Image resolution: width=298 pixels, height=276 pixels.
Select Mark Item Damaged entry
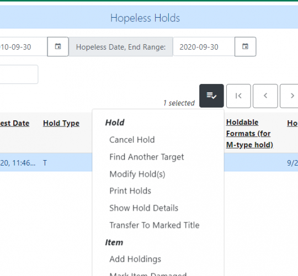[x=148, y=274]
